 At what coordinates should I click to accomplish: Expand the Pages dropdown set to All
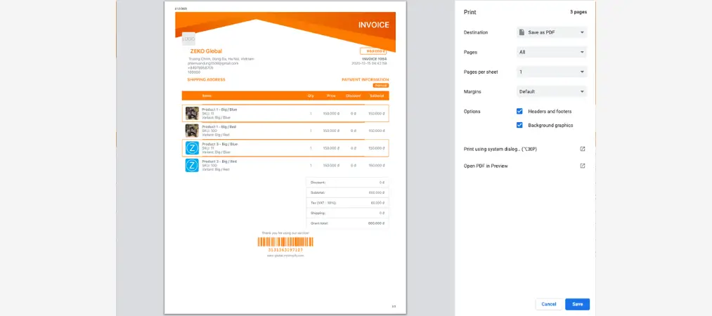552,52
